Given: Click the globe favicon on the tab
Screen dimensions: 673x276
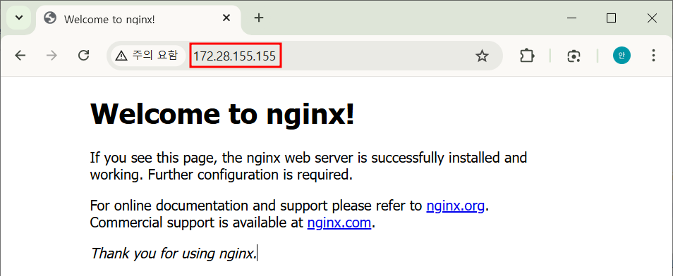Looking at the screenshot, I should pos(50,18).
